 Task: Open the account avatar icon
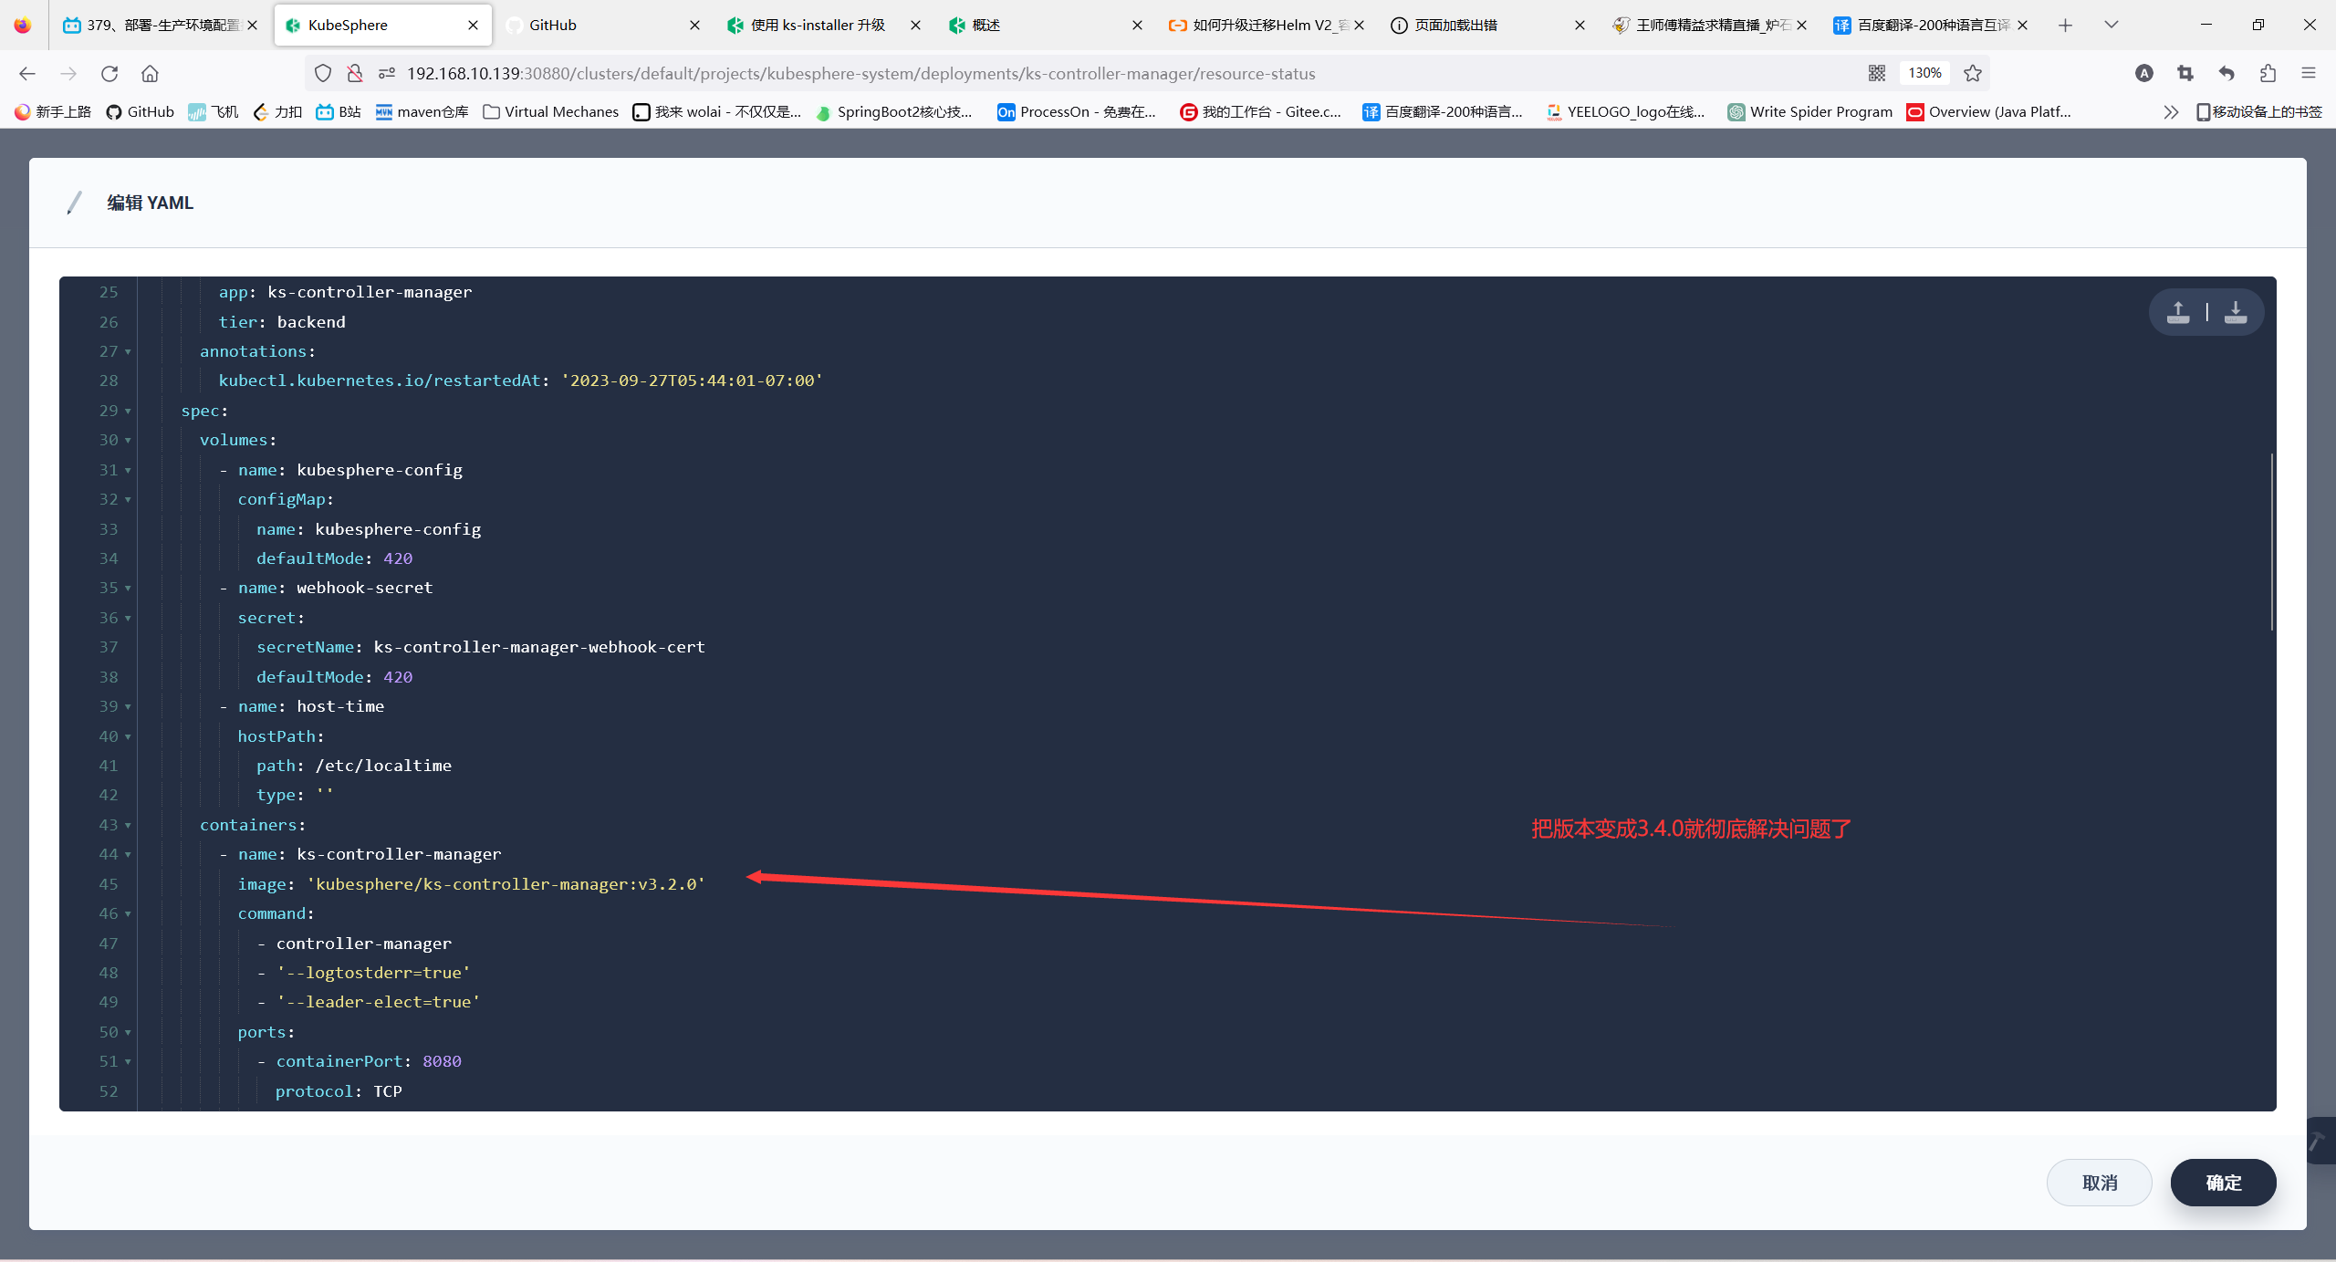tap(2144, 73)
